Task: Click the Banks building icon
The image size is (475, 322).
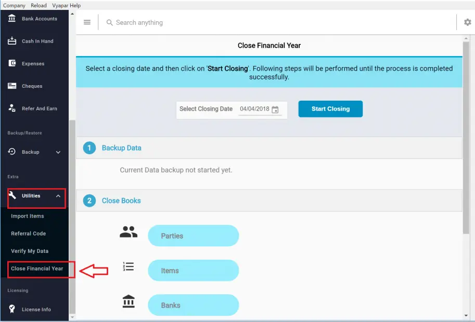Action: 129,301
